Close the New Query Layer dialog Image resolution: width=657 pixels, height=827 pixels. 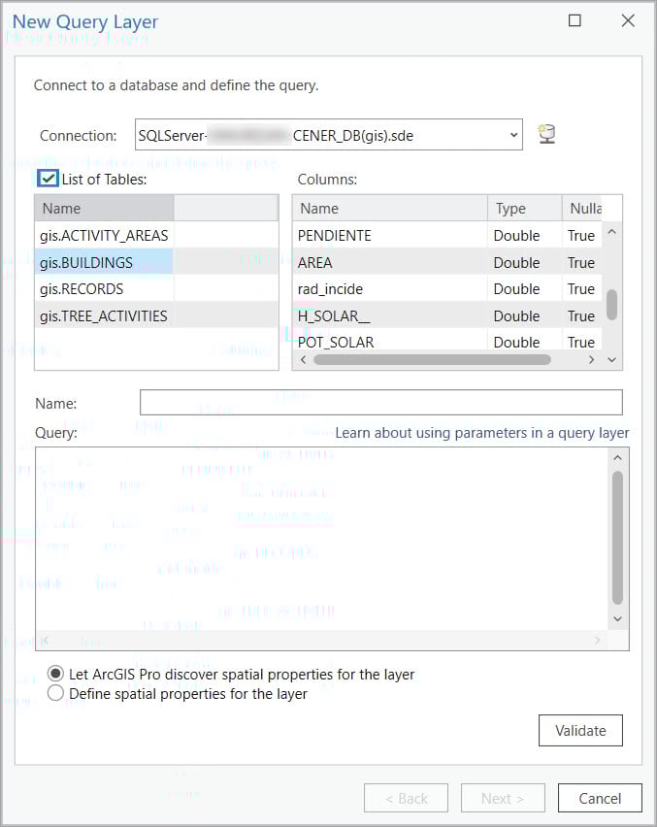pos(628,20)
